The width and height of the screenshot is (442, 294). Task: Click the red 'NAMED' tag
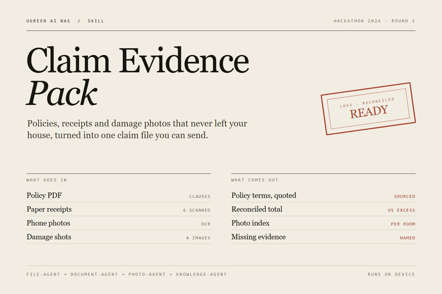[407, 238]
